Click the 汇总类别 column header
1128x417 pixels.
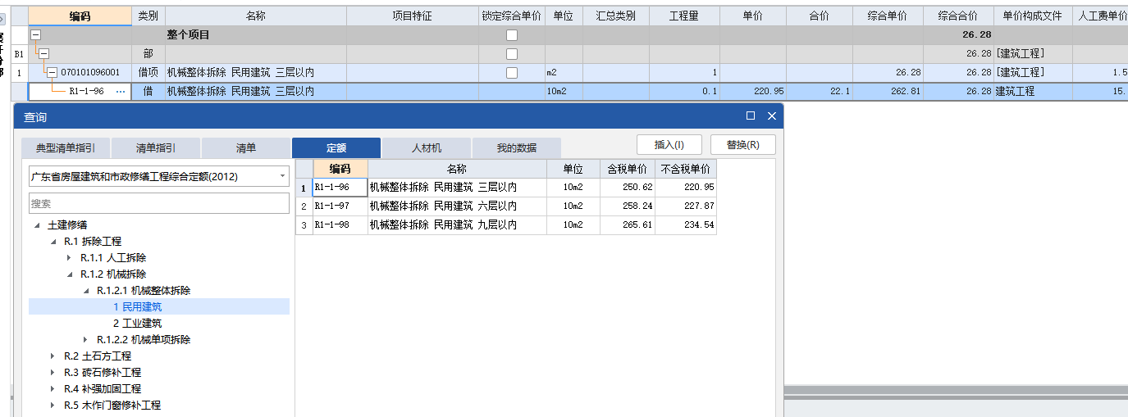pos(616,16)
